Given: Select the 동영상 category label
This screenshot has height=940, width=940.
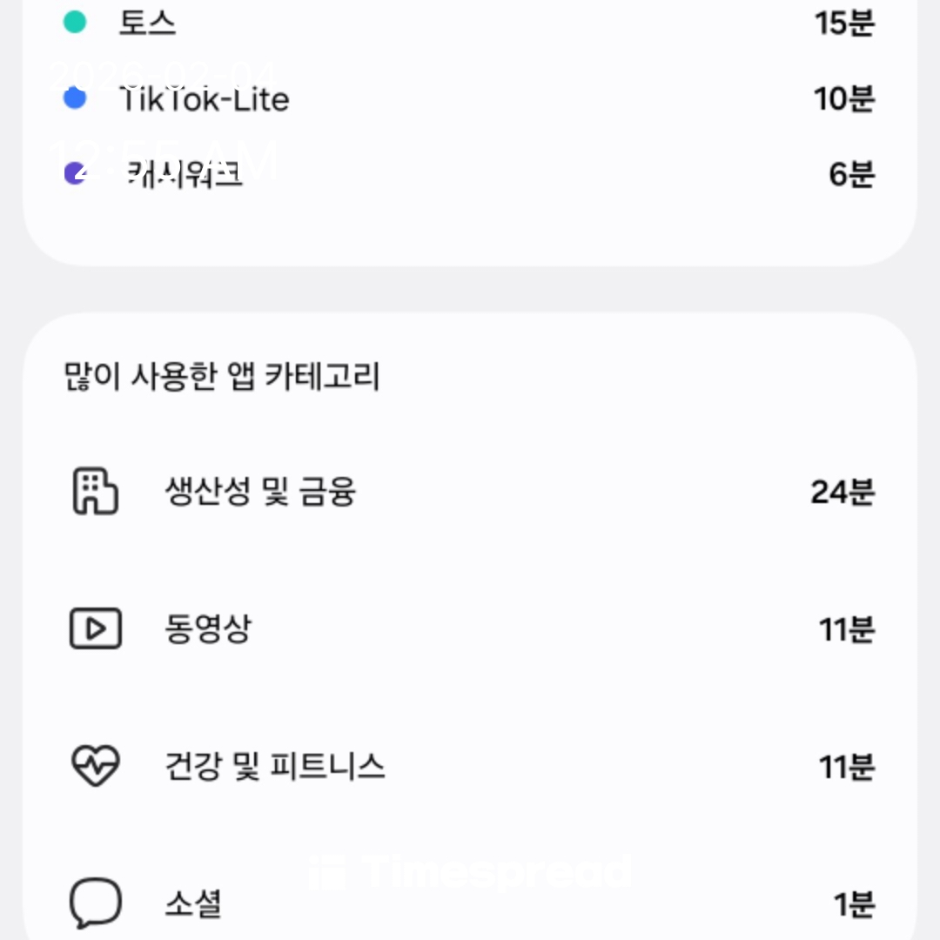Looking at the screenshot, I should click(208, 629).
